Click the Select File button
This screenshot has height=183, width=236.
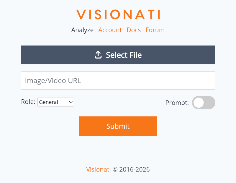(x=118, y=55)
